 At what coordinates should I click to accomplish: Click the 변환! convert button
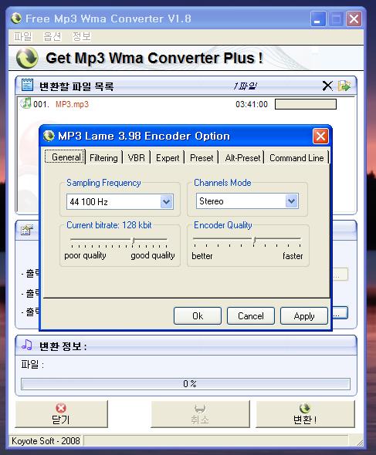[305, 414]
